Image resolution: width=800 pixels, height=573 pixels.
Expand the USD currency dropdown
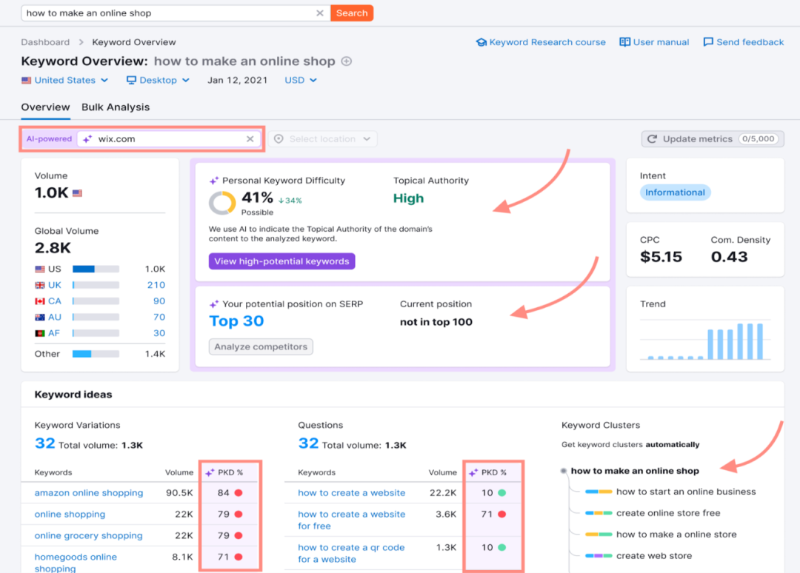coord(301,80)
